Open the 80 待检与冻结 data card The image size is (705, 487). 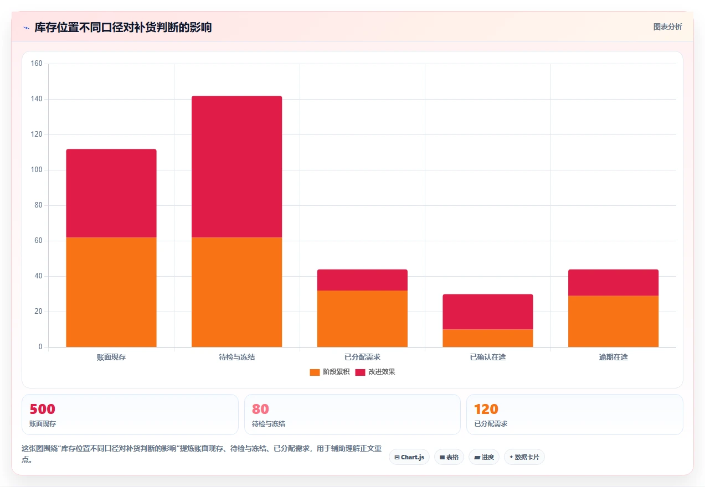click(352, 415)
